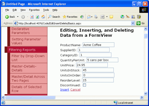Maximize the Internet Explorer window
The height and width of the screenshot is (106, 149).
[140, 4]
